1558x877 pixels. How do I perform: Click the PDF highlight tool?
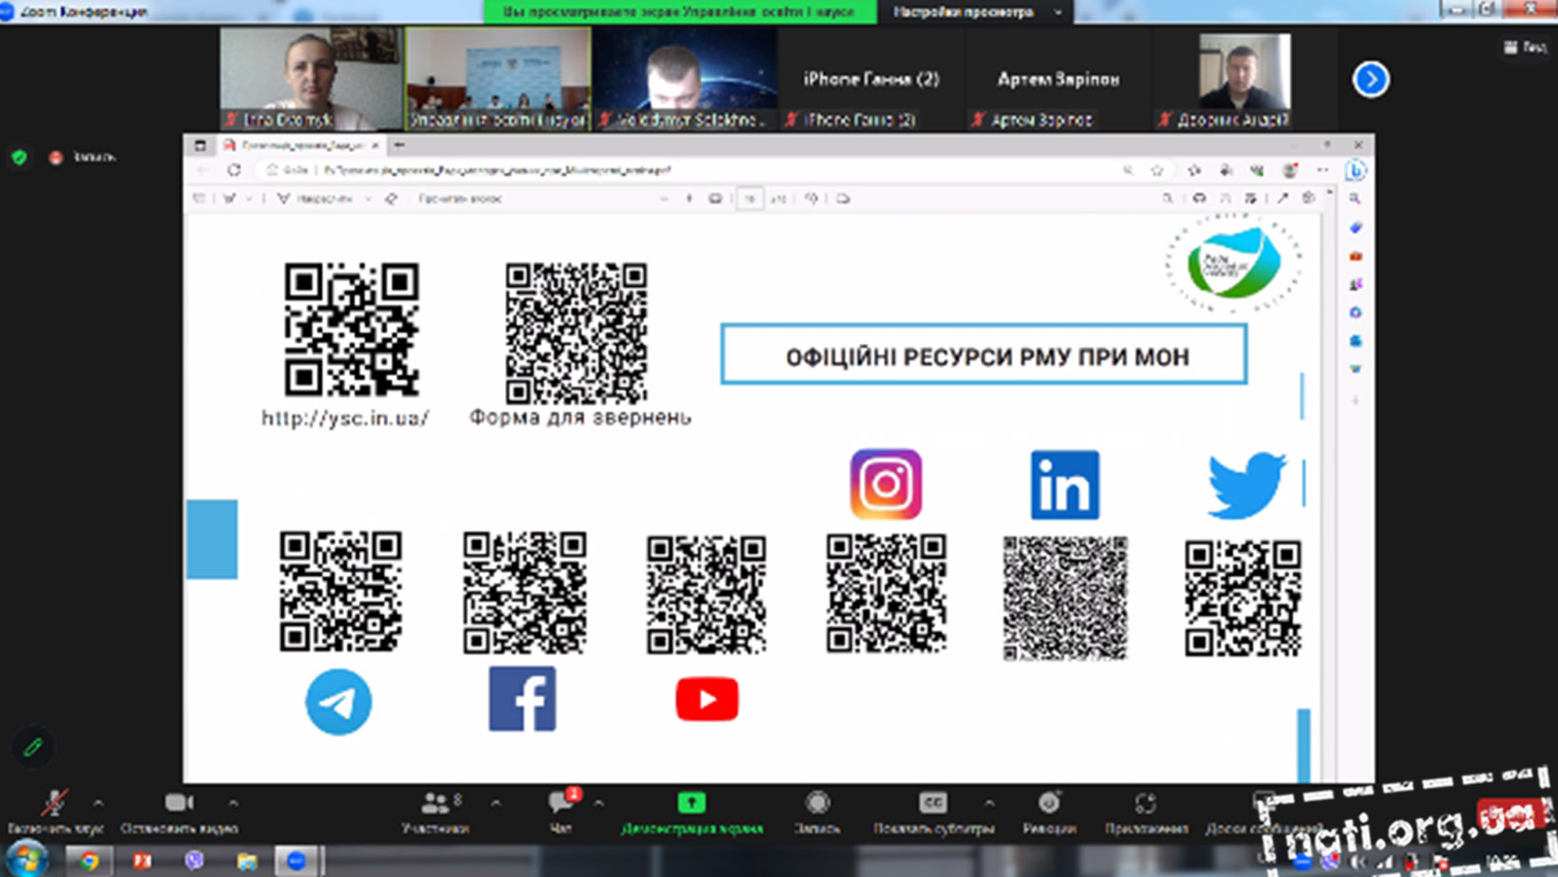[316, 199]
